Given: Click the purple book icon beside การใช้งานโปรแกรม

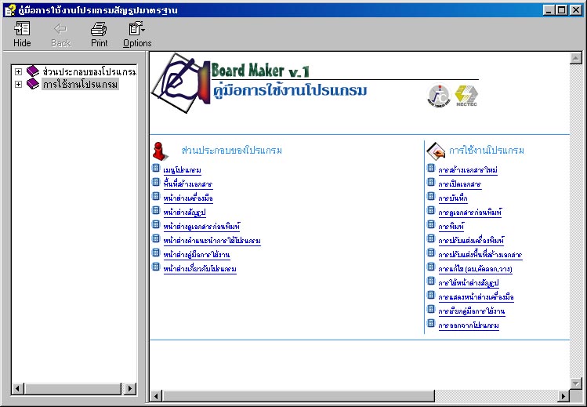Looking at the screenshot, I should [33, 84].
